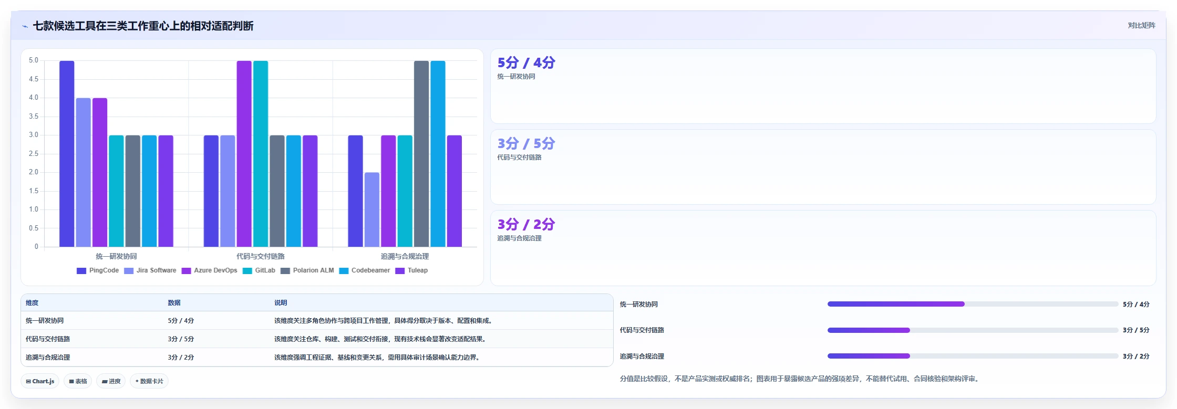Screen dimensions: 1177x409
Task: Click the description starting 该维度关注多角色协作
Action: click(384, 321)
